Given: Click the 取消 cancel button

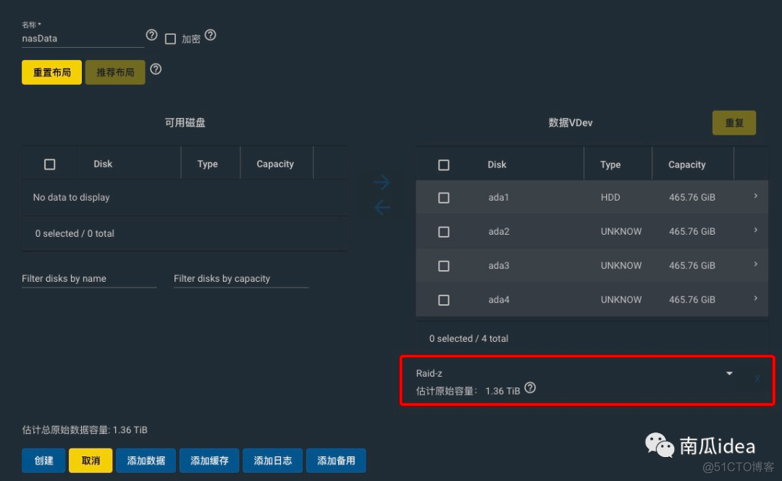Looking at the screenshot, I should pos(91,461).
